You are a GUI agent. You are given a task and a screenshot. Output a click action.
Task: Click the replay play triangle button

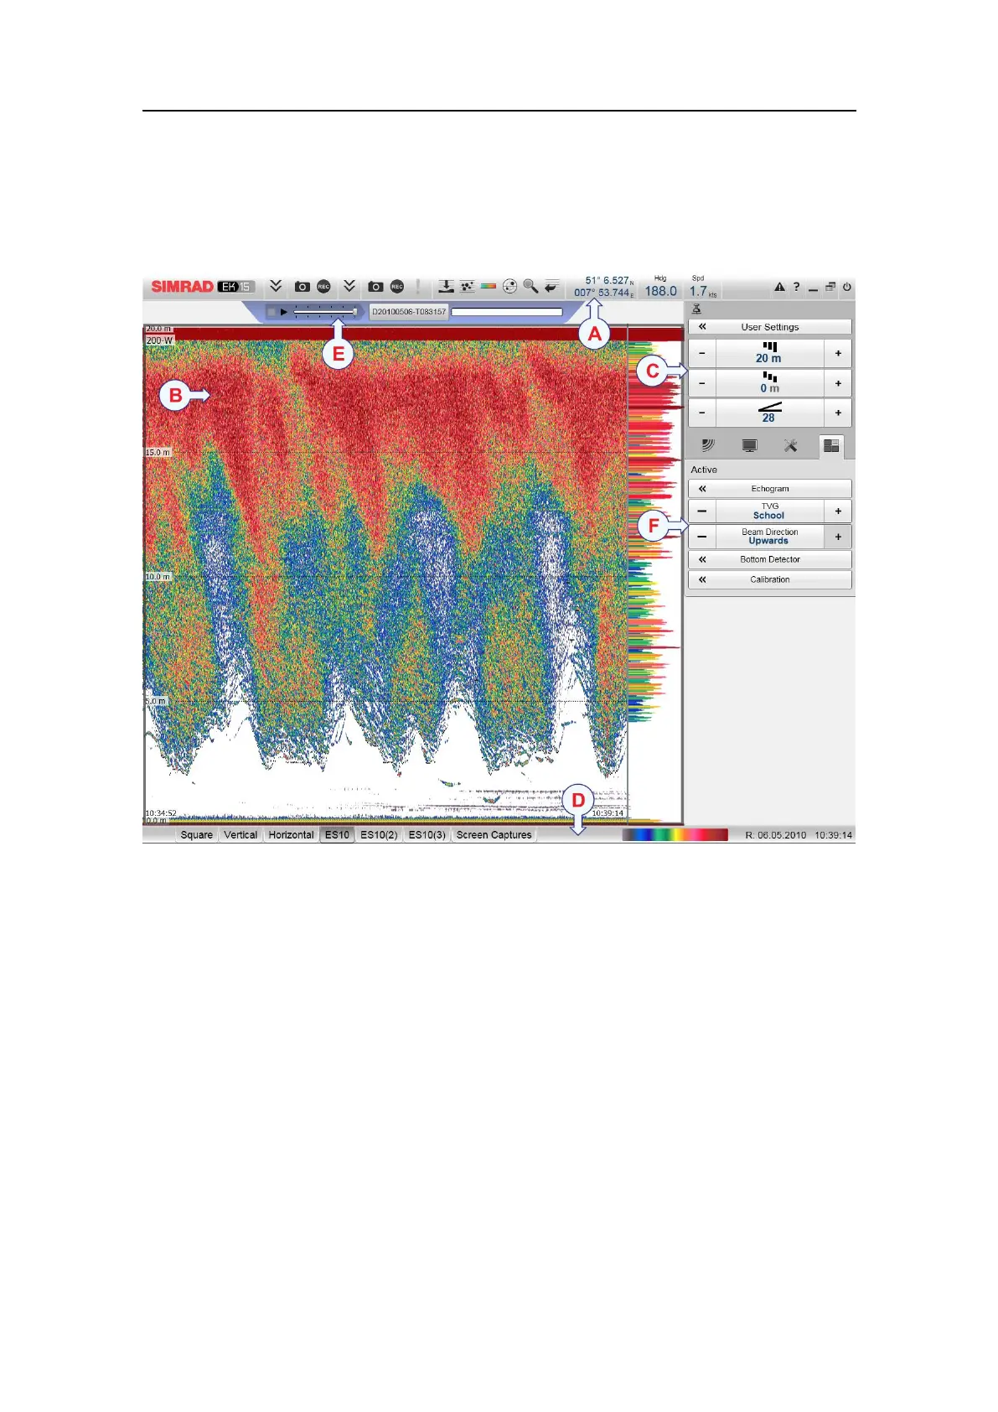[284, 312]
